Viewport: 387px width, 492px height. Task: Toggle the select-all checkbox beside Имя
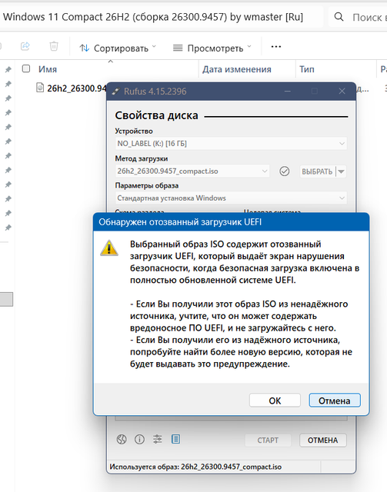[26, 68]
